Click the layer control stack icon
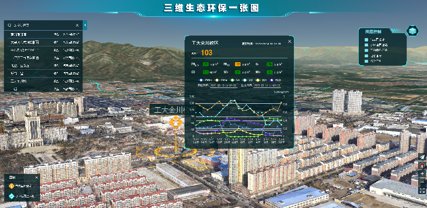 pos(412,31)
